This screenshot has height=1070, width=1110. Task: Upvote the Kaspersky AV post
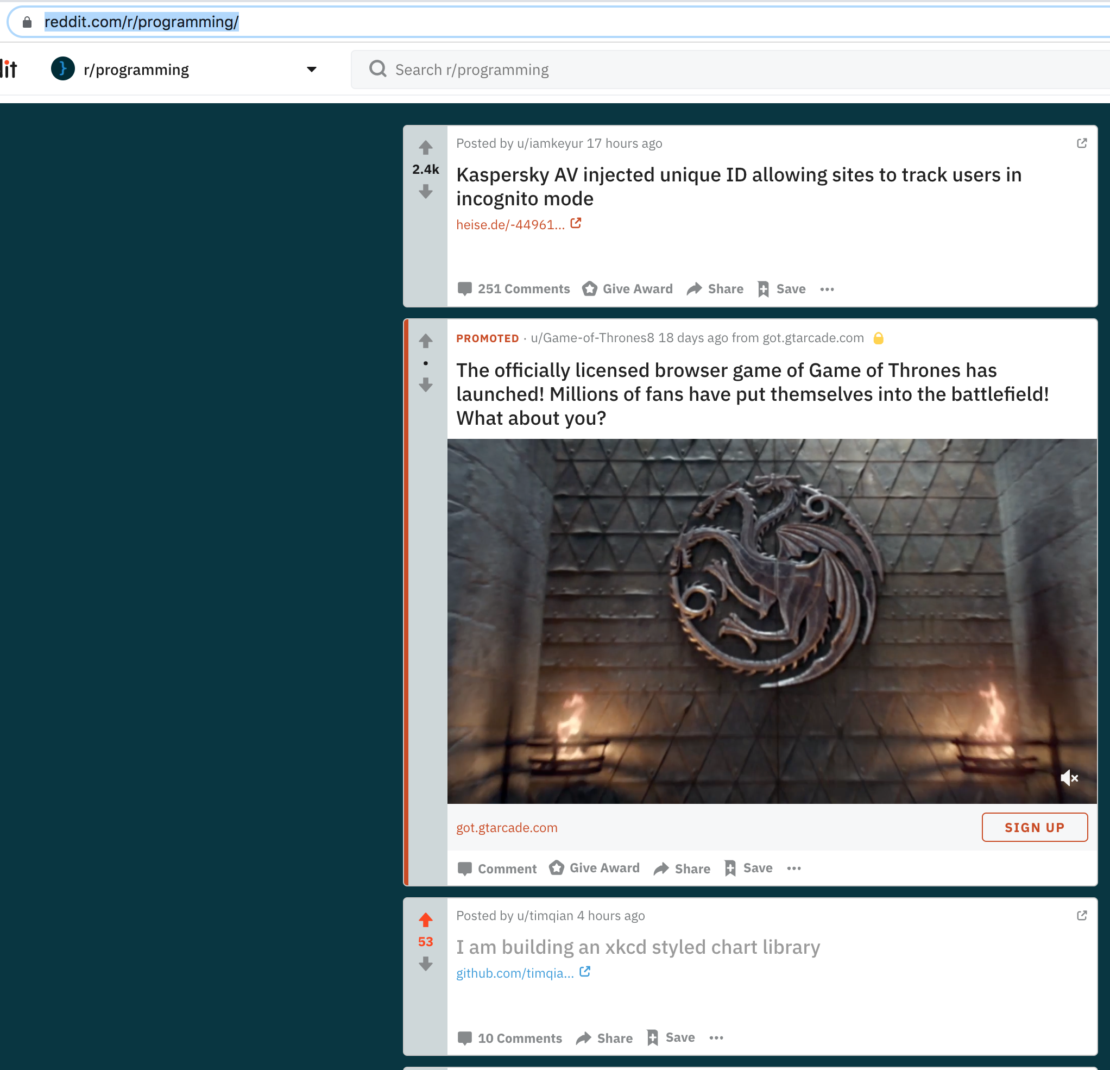coord(426,147)
